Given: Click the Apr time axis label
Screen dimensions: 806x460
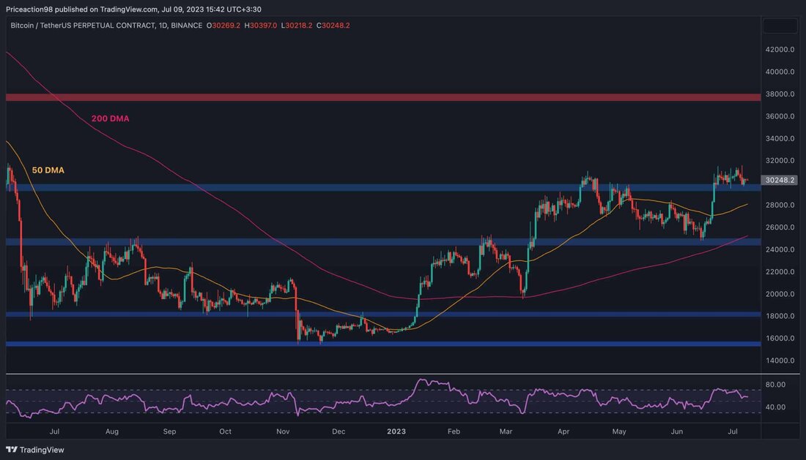Looking at the screenshot, I should [563, 431].
